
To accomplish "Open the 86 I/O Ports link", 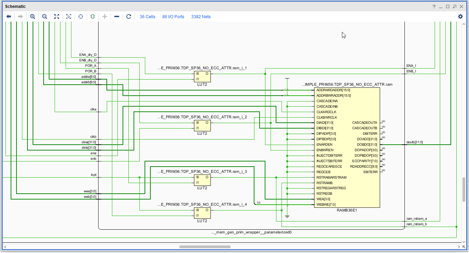I will [173, 17].
